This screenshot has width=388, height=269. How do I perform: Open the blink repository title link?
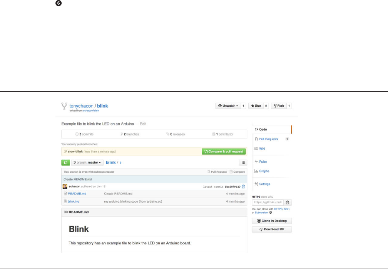click(102, 106)
